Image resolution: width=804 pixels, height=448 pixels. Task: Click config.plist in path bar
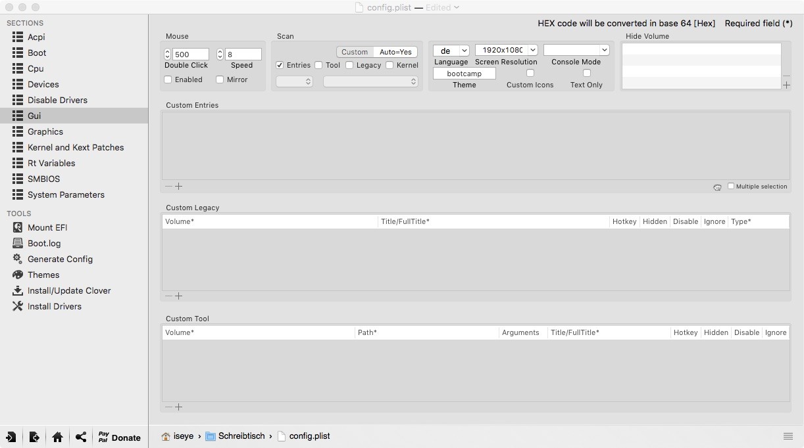[303, 436]
